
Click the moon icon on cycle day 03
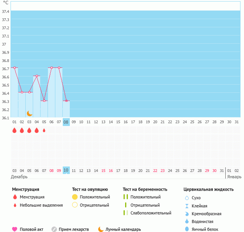[x=29, y=113]
